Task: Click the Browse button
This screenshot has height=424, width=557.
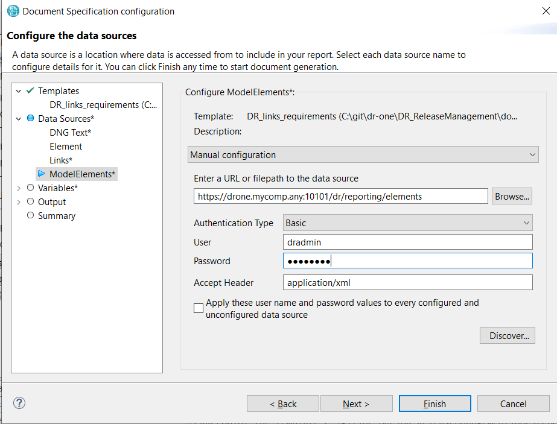Action: 512,196
